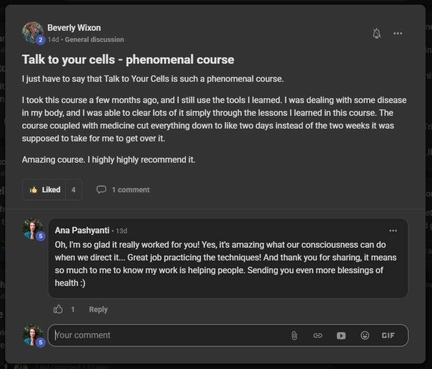Reply to Ana Pashyanti's comment
This screenshot has height=369, width=432.
coord(98,309)
